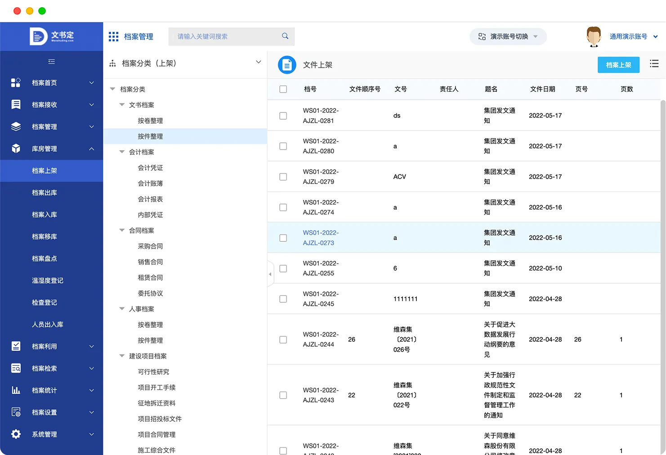Collapse the 建设项目档案 tree node triangle
Screen dimensions: 666x455
point(122,356)
